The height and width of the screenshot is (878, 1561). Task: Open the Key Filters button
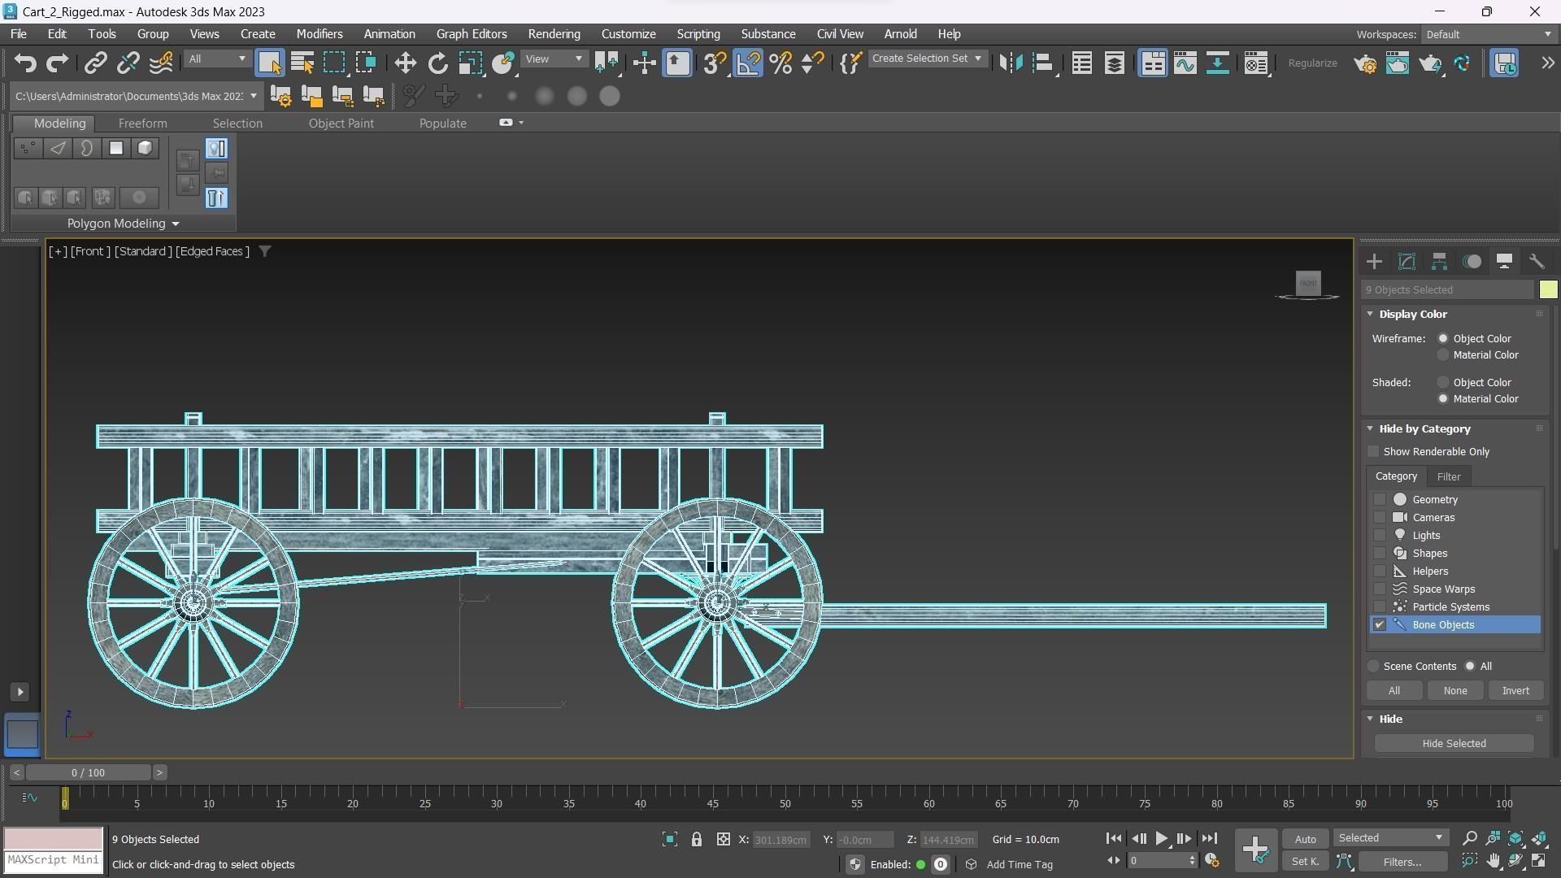[x=1402, y=862]
